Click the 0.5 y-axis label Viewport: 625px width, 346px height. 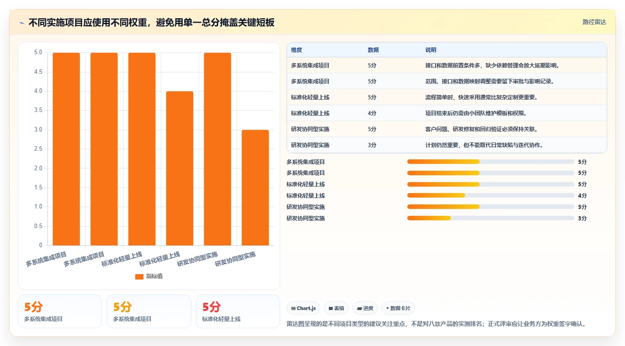pos(38,226)
